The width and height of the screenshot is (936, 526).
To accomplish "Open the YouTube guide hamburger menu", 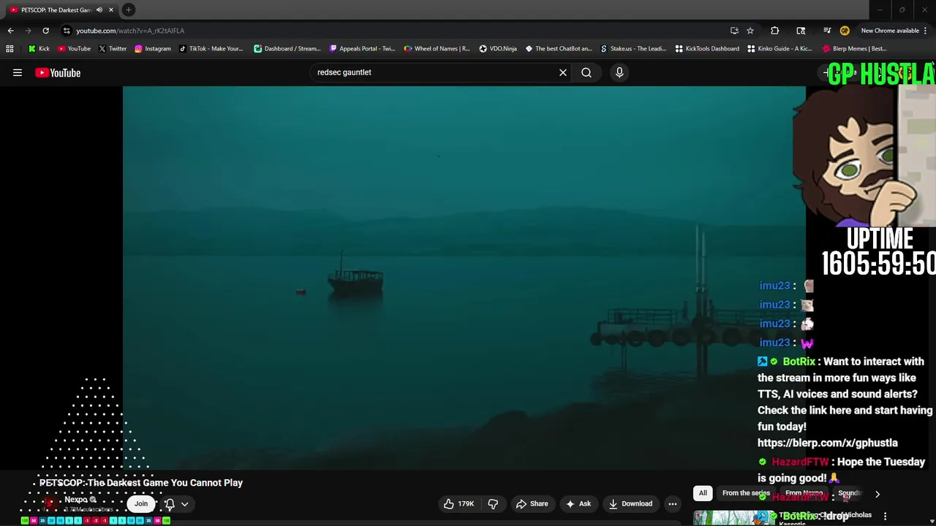I will (x=18, y=72).
